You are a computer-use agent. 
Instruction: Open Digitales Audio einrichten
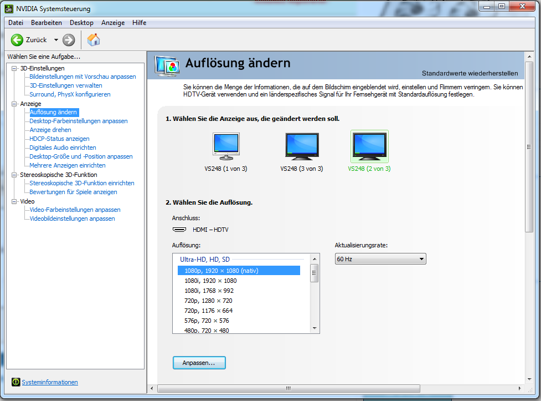(x=63, y=148)
